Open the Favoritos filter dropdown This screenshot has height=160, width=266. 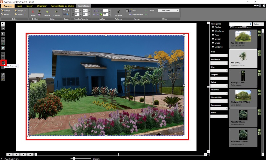click(219, 93)
